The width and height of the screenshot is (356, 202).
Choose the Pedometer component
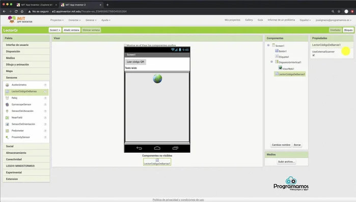click(17, 131)
